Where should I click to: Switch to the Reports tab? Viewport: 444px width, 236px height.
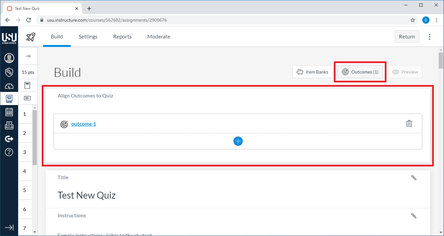pos(122,37)
